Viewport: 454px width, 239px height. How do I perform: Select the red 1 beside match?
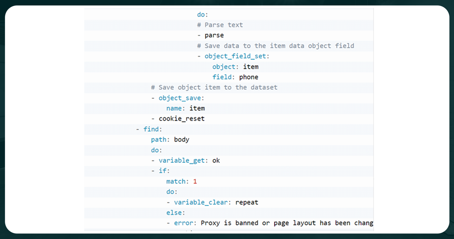point(195,181)
